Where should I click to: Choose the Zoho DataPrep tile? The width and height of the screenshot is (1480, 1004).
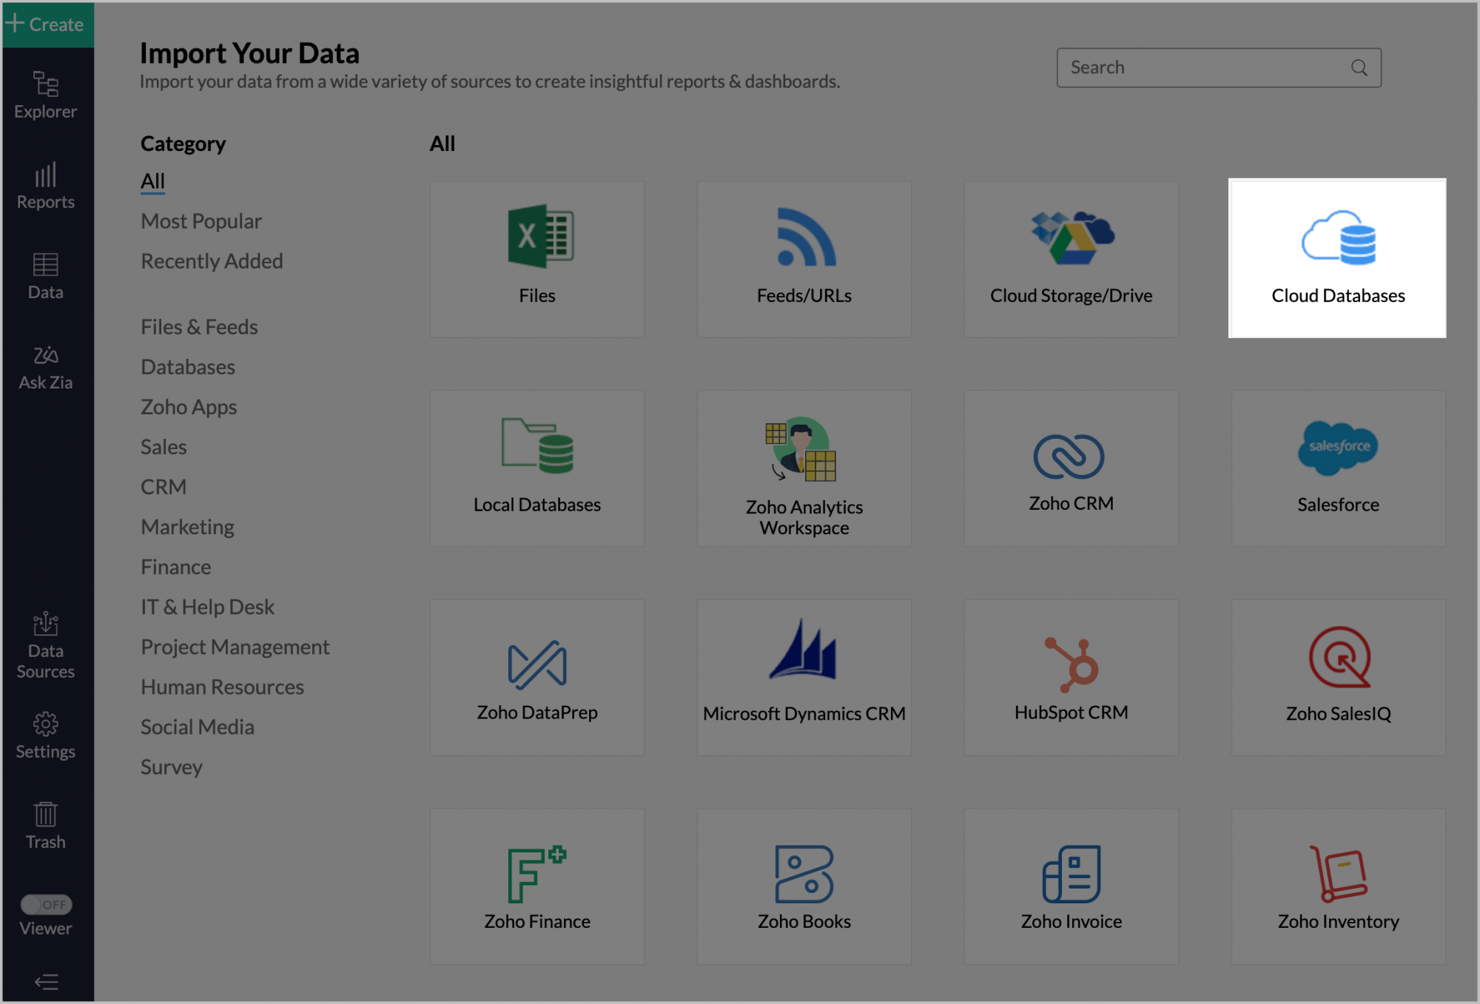537,677
